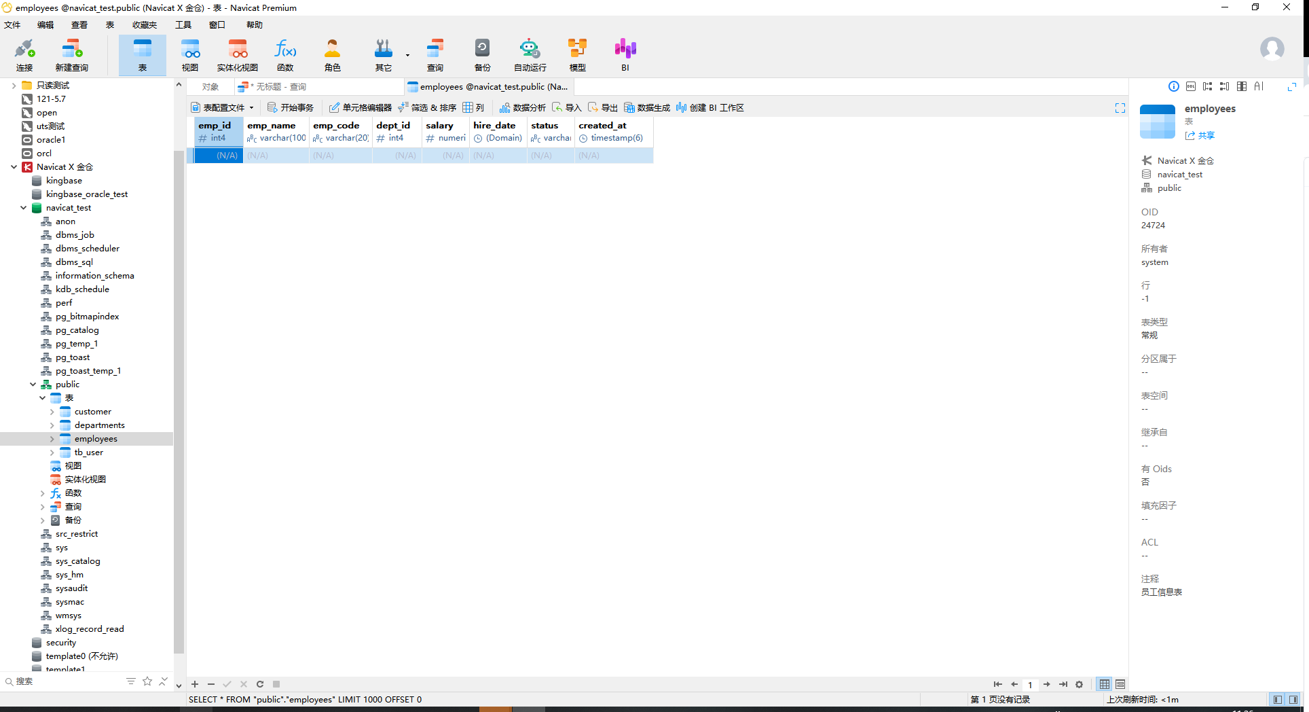This screenshot has height=712, width=1309.
Task: Collapse the navicat_test database
Action: [23, 208]
